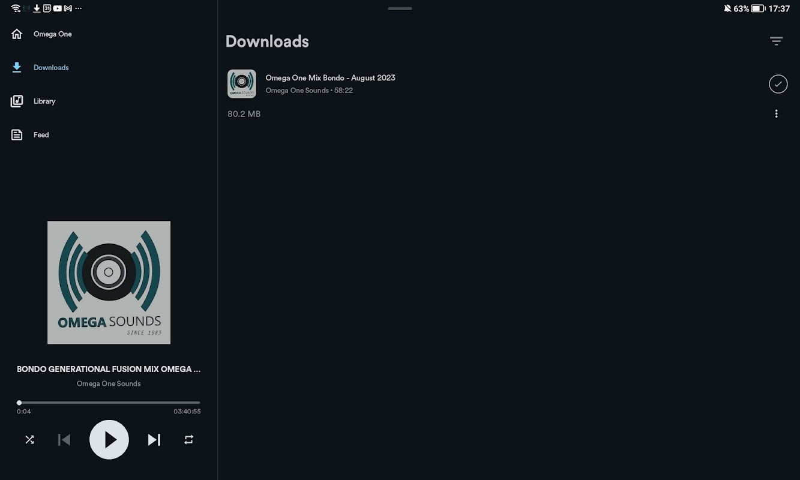
Task: Click the download arrow icon in the sidebar
Action: [17, 68]
